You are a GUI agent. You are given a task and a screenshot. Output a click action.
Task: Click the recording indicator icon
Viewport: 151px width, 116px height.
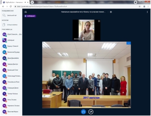111,12
